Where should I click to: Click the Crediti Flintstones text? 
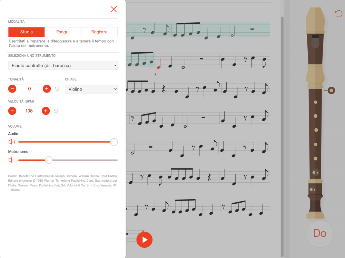click(x=63, y=183)
